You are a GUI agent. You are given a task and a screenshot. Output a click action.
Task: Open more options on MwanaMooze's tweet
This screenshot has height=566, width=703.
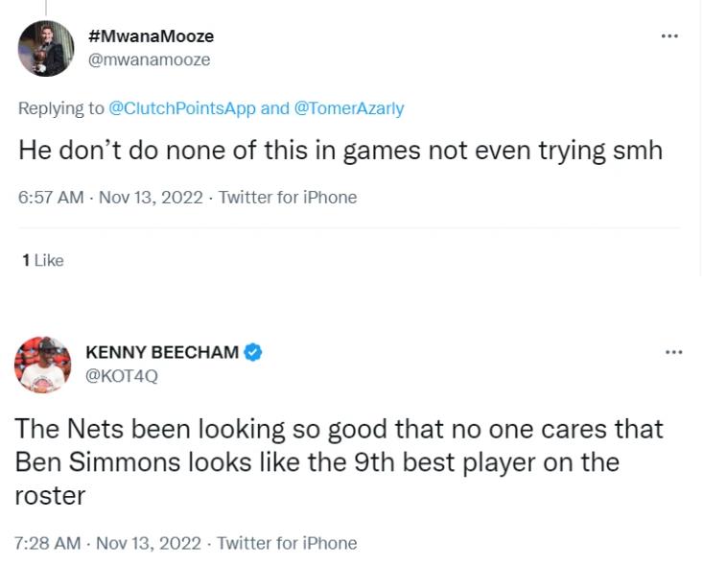[x=669, y=36]
